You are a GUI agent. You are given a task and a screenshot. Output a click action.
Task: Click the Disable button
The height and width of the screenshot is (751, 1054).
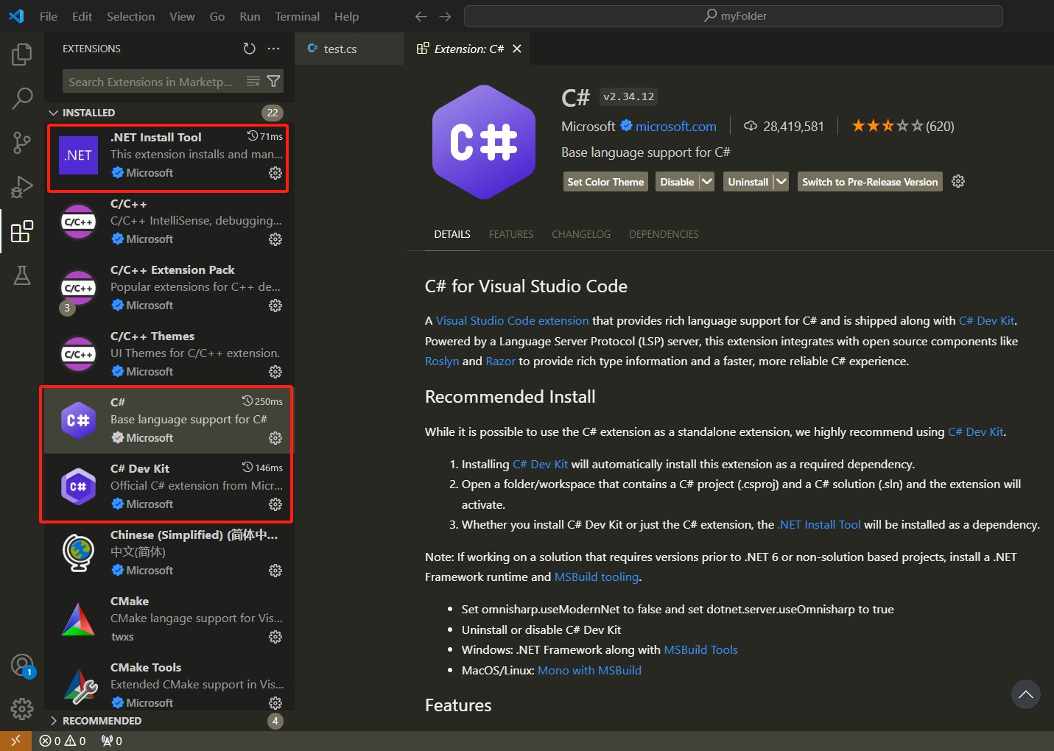[677, 182]
